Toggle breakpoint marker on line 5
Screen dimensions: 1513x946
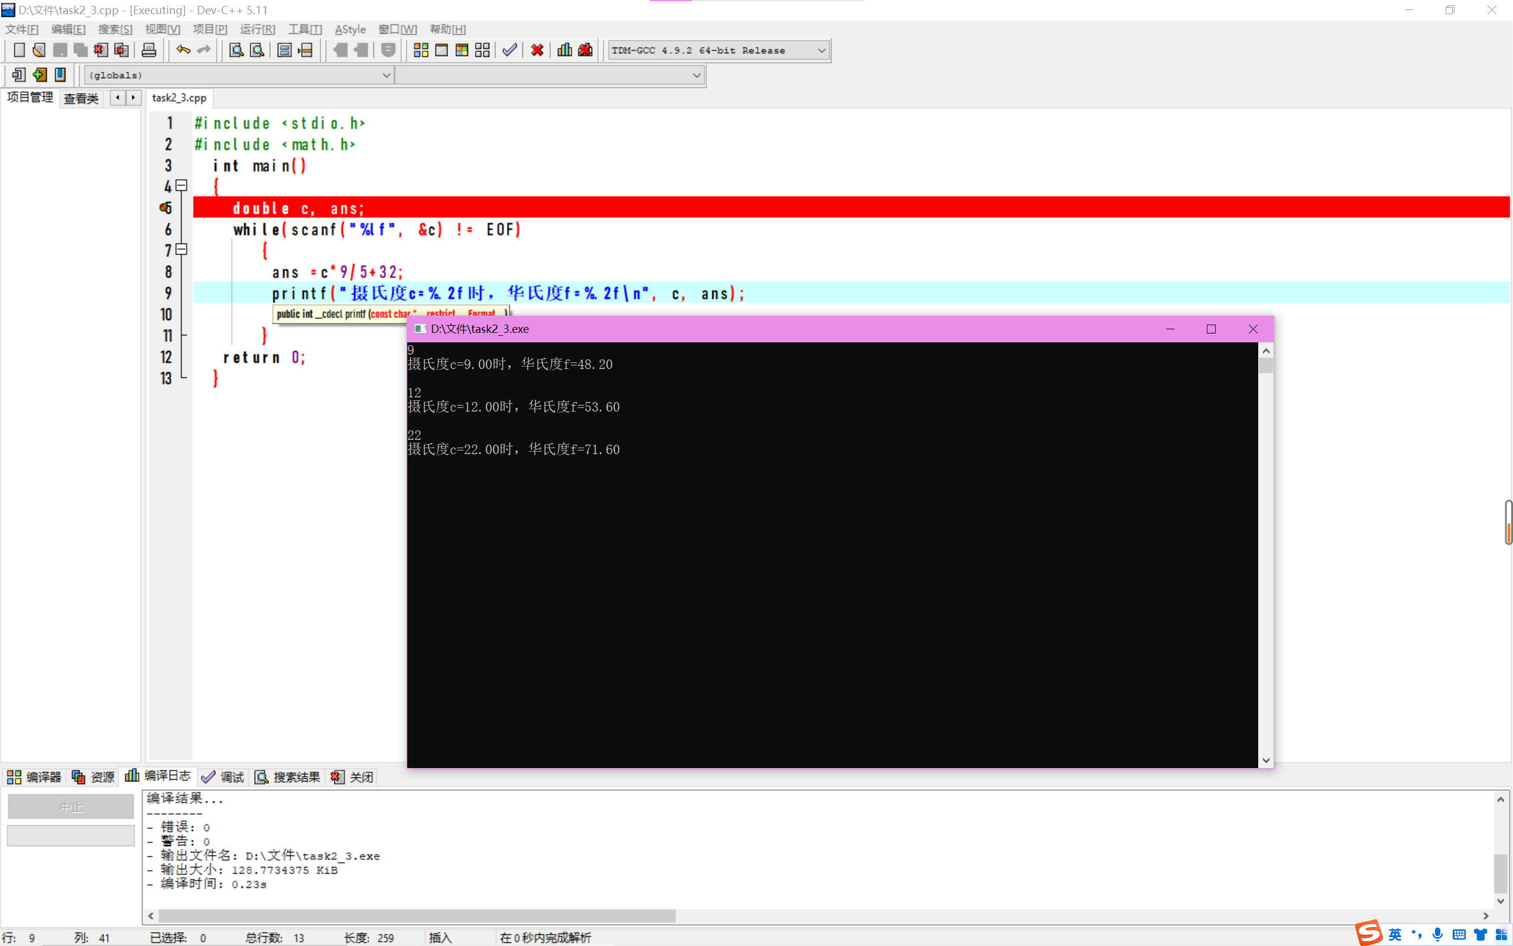pos(165,208)
